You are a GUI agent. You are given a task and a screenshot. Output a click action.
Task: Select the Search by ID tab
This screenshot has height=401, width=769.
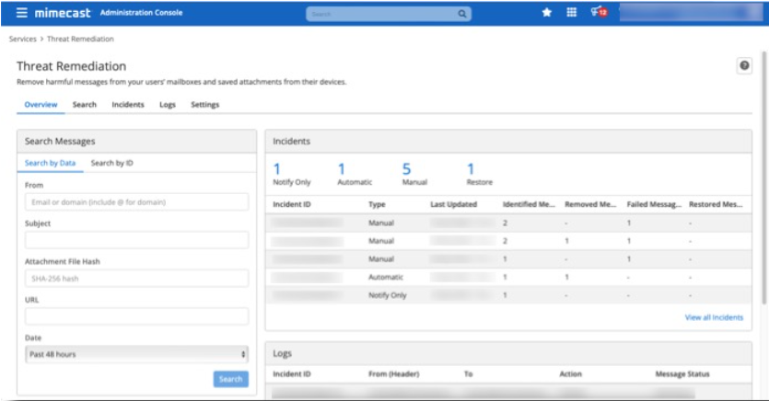(111, 163)
